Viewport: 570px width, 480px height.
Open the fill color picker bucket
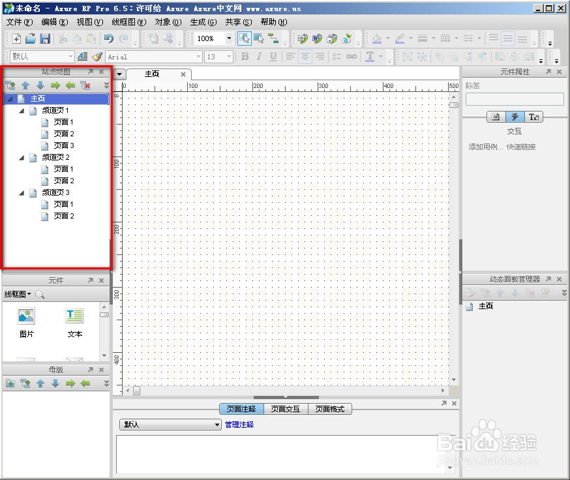point(377,38)
